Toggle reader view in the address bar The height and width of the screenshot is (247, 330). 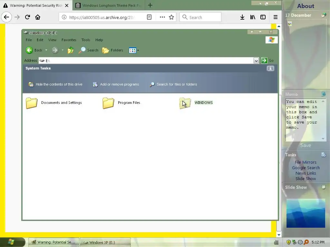click(x=149, y=17)
